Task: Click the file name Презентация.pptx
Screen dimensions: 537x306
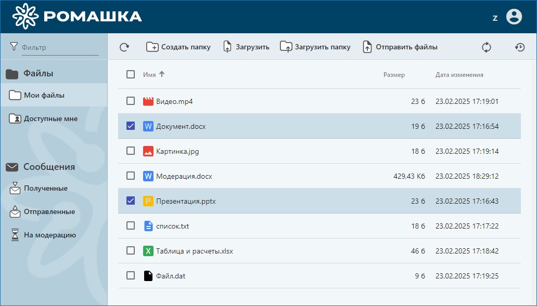Action: click(186, 201)
